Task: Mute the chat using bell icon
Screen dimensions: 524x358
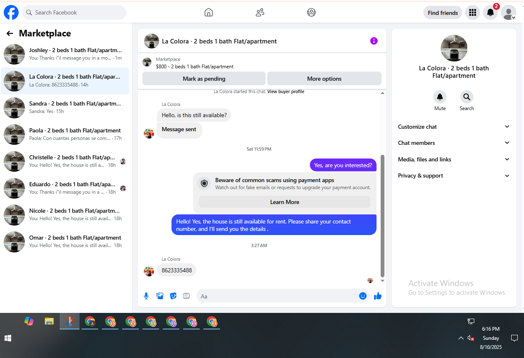Action: click(x=440, y=97)
